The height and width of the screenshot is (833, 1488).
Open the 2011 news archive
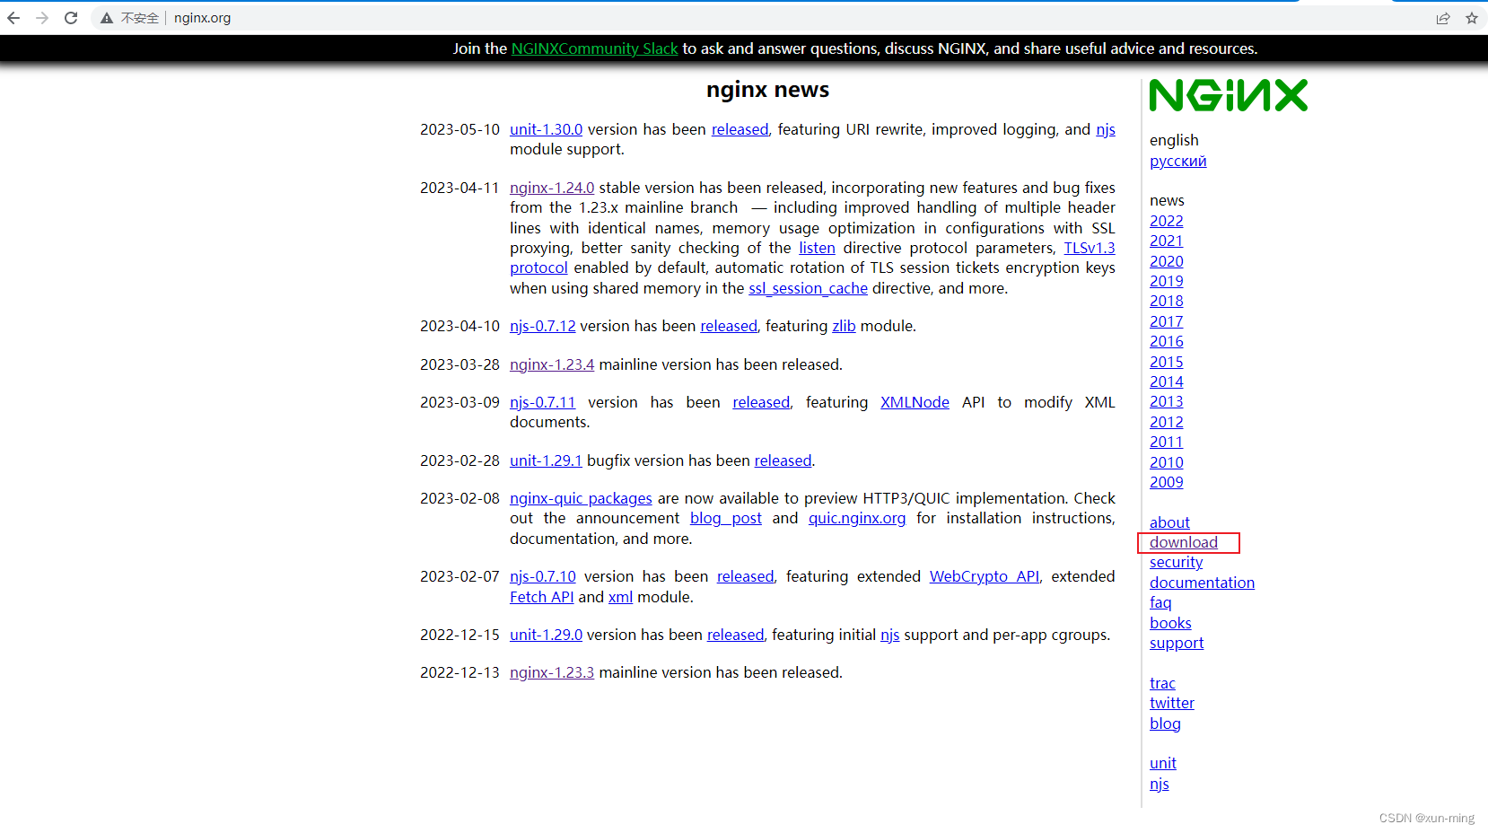coord(1166,442)
